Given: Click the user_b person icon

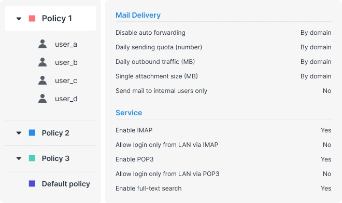Looking at the screenshot, I should coord(42,62).
